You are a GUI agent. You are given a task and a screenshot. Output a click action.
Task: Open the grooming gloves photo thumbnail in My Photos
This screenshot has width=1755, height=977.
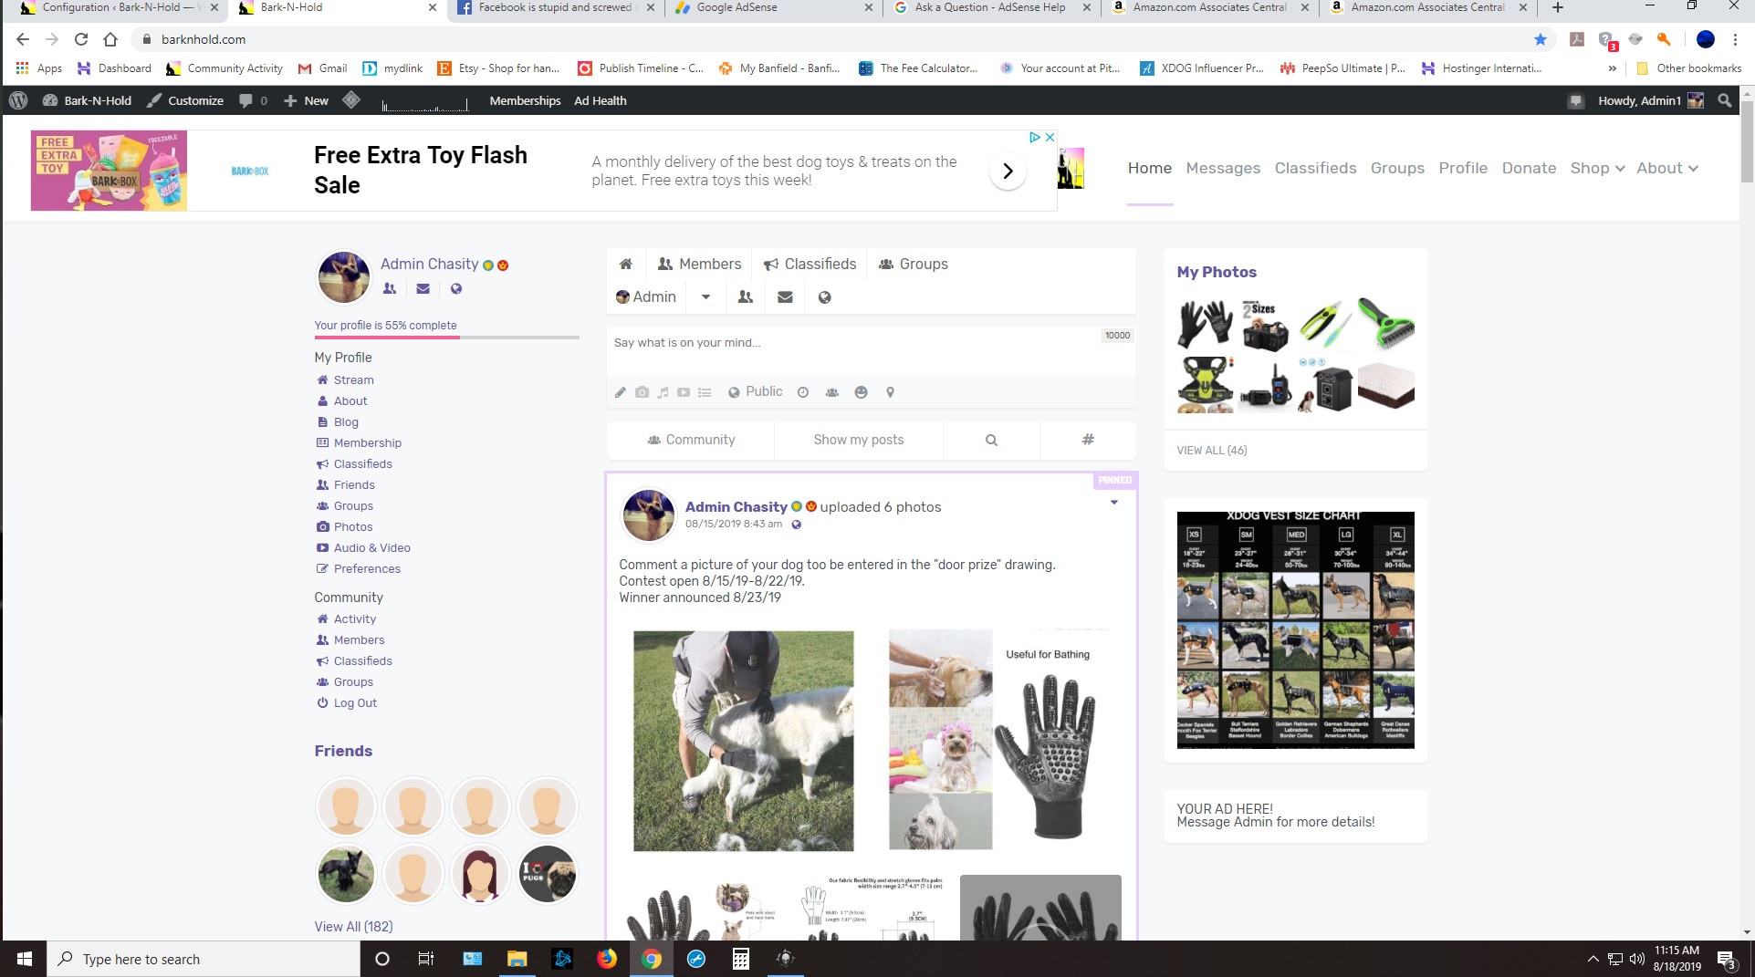pos(1206,323)
